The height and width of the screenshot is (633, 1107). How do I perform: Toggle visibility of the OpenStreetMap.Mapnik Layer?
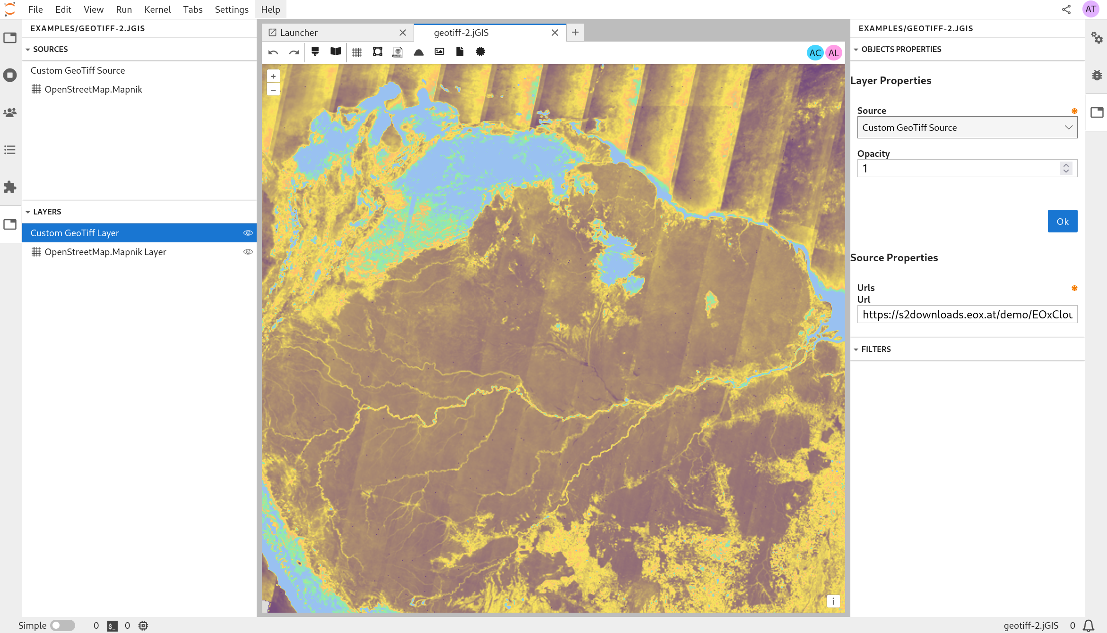point(248,252)
